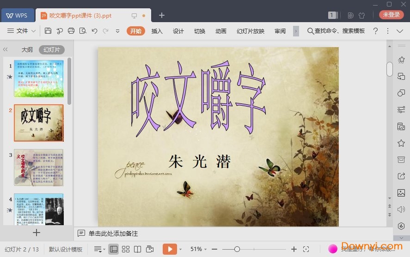Click the Save icon in toolbar

(x=48, y=31)
